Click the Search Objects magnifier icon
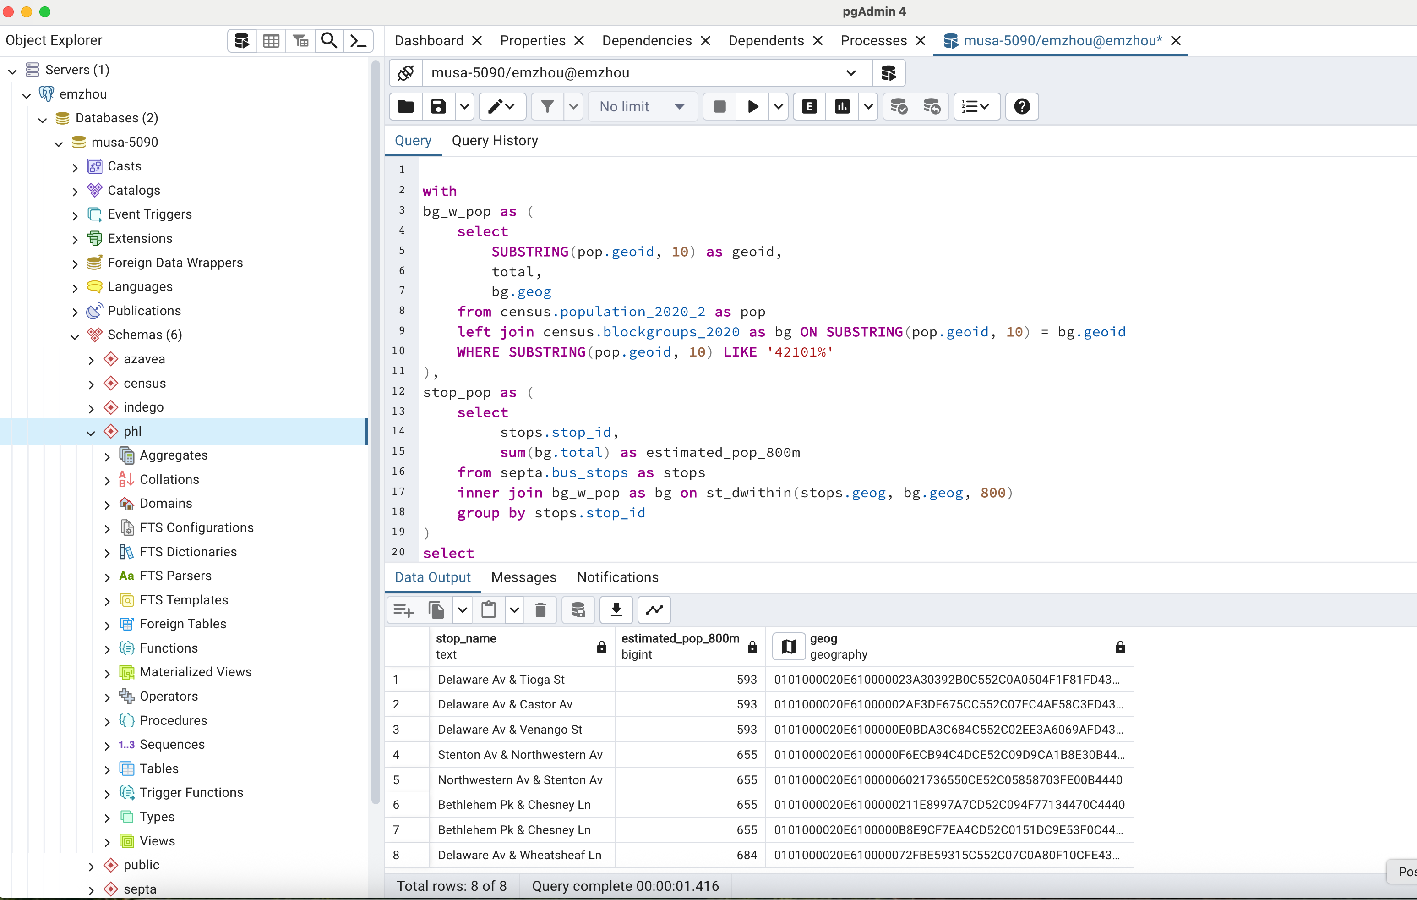 (329, 41)
